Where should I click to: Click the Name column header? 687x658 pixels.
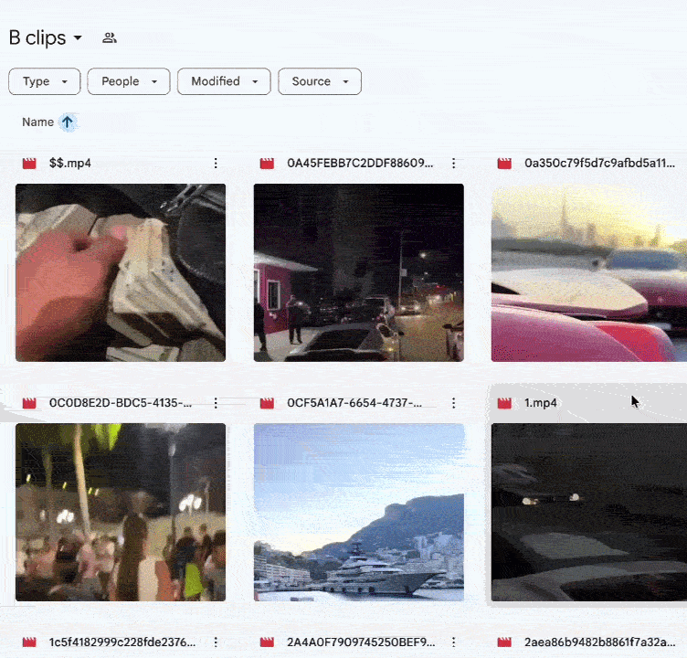[38, 122]
